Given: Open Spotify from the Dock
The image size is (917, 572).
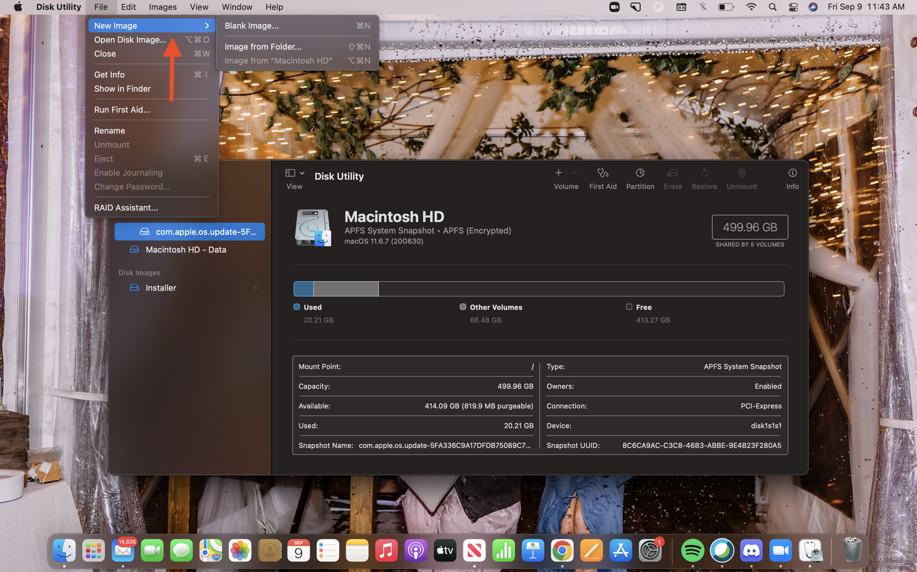Looking at the screenshot, I should [x=693, y=550].
